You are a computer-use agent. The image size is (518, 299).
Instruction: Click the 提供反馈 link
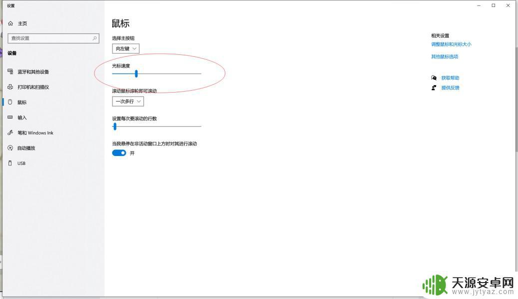(450, 88)
